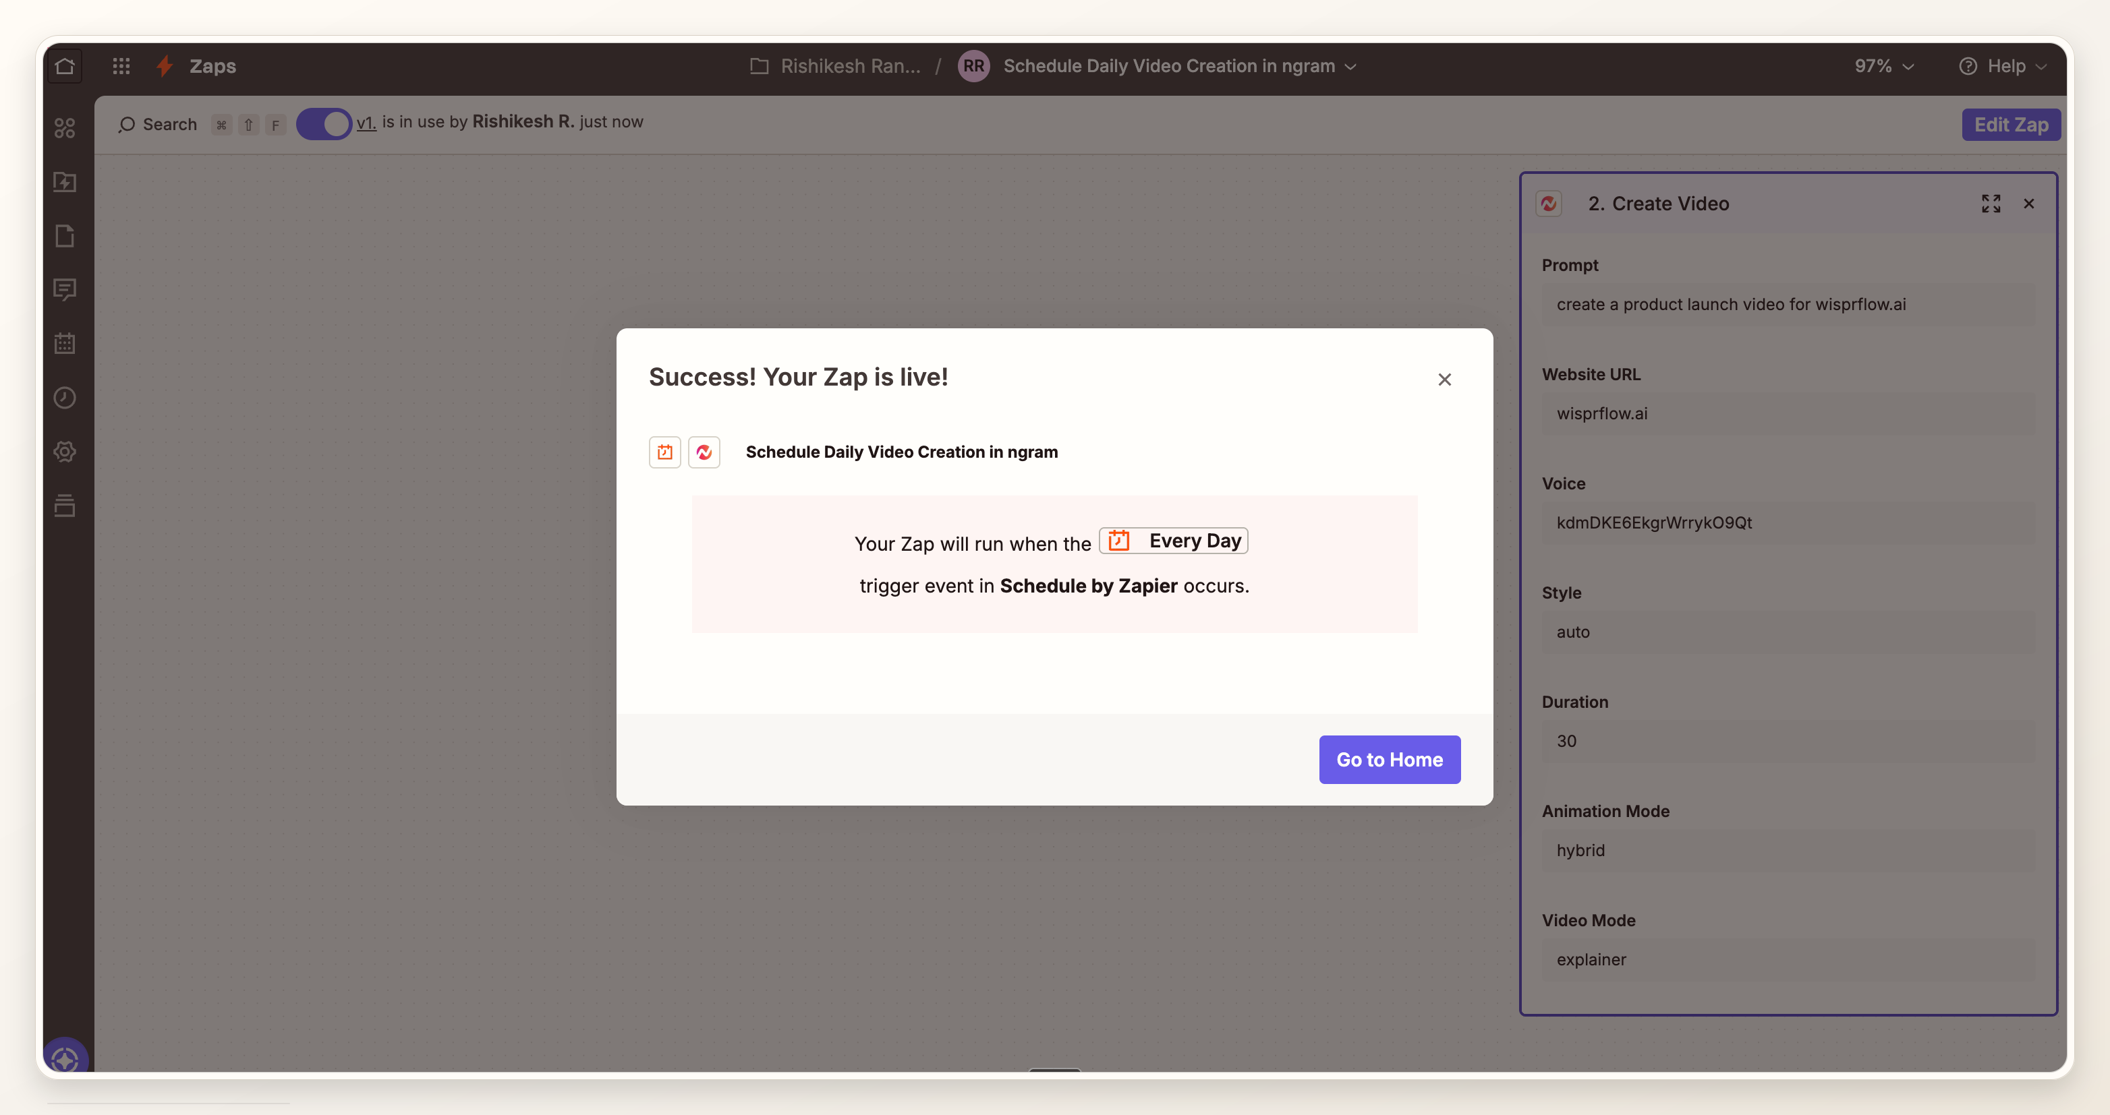Viewport: 2110px width, 1115px height.
Task: Click the 'Schedule by Zapier' bold text
Action: (x=1088, y=586)
